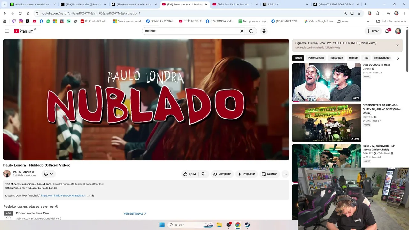Screen dimensions: 409x230
Task: Open the Crear button menu
Action: (x=373, y=31)
